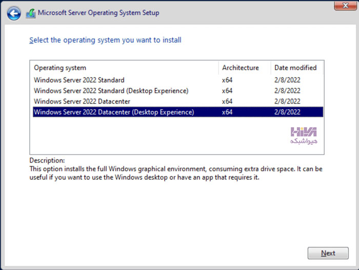Image resolution: width=359 pixels, height=270 pixels.
Task: Click x64 in the Standard (Desktop Experience) row
Action: [227, 91]
